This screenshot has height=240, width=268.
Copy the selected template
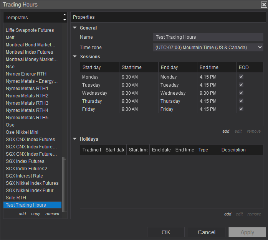click(x=36, y=214)
